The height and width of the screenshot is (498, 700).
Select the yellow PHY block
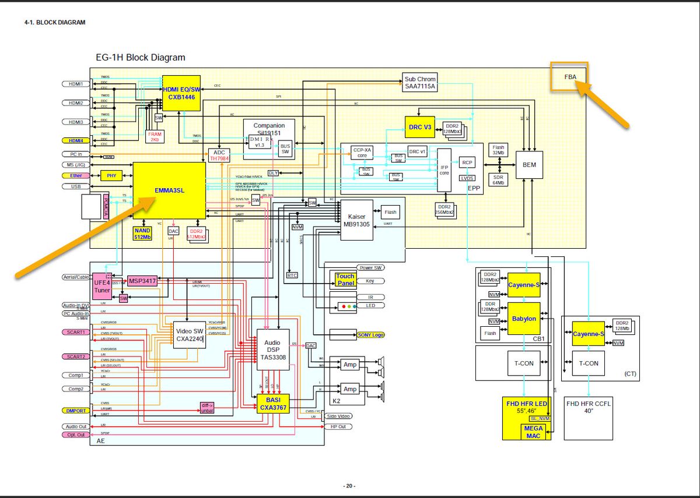pos(111,175)
